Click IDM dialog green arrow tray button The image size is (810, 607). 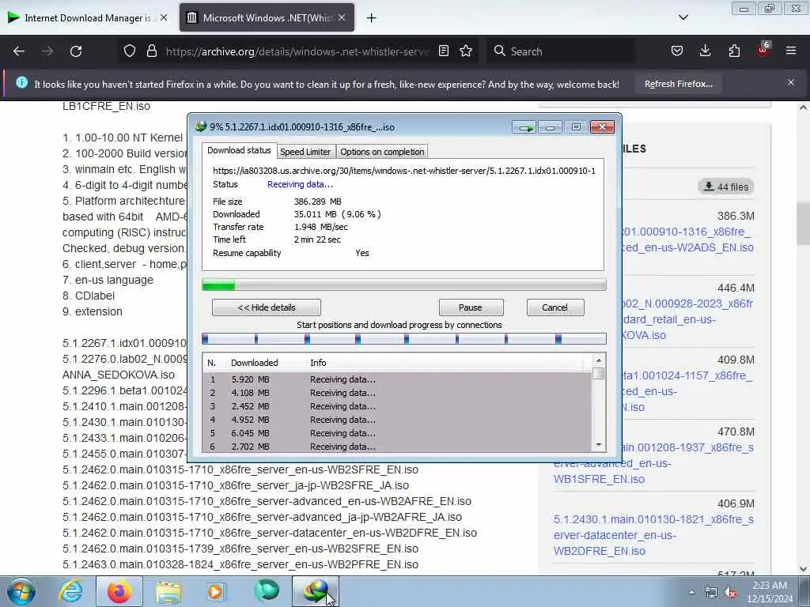coord(524,127)
